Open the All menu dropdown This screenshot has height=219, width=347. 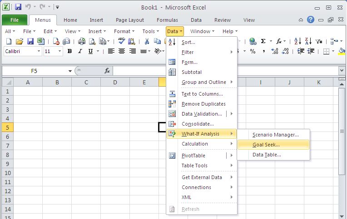(x=10, y=31)
